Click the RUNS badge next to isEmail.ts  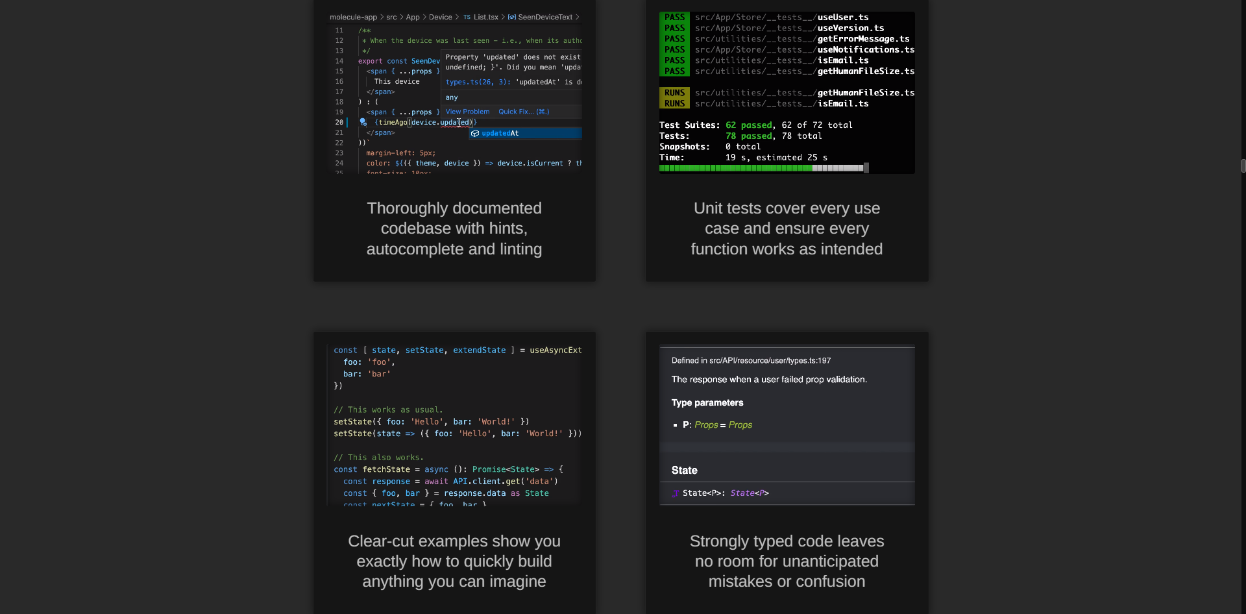click(675, 104)
